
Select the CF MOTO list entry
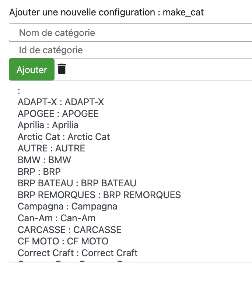pyautogui.click(x=63, y=241)
